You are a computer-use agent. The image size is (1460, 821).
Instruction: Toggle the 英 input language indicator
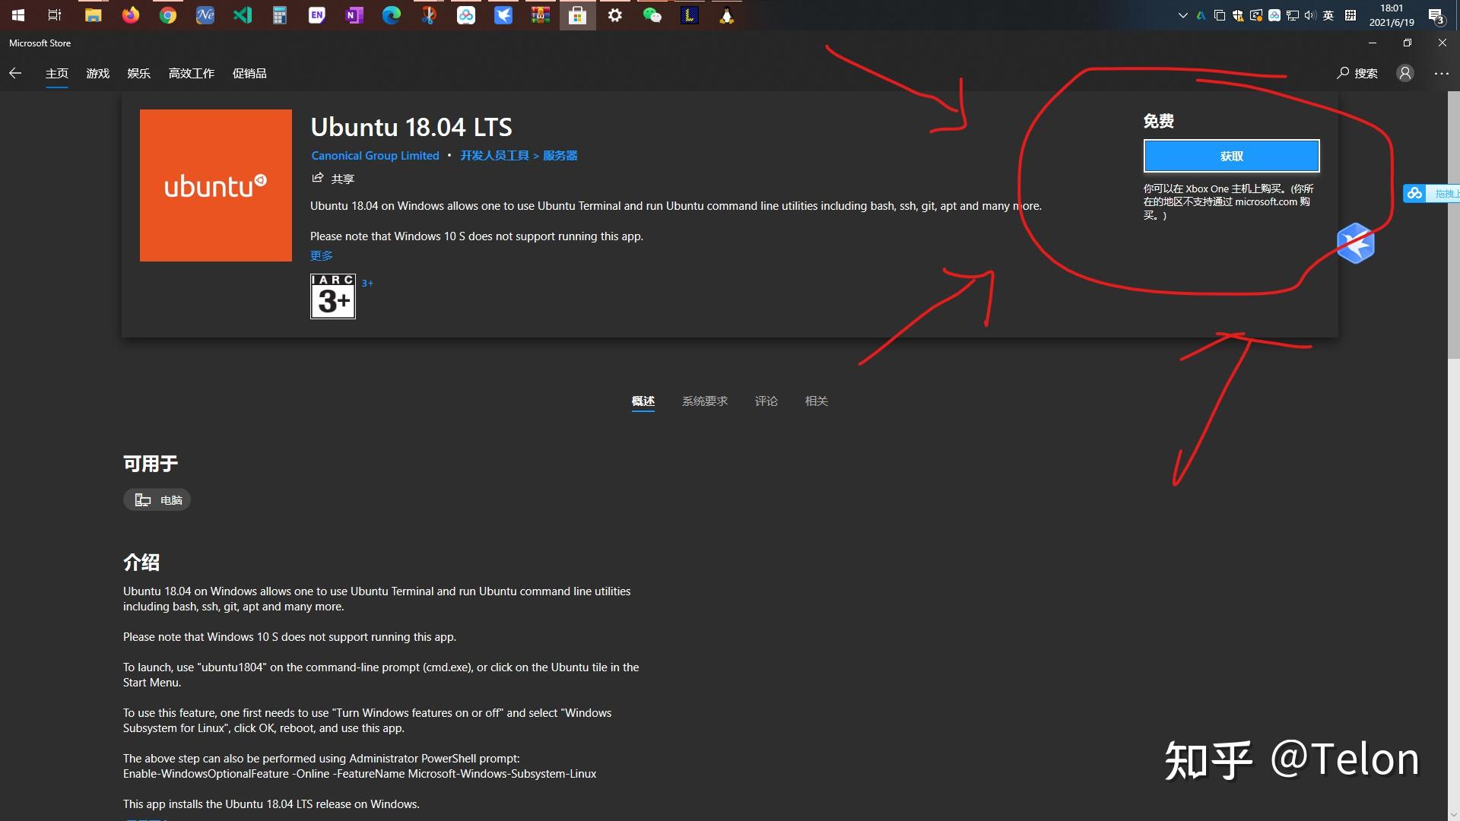(x=1328, y=15)
